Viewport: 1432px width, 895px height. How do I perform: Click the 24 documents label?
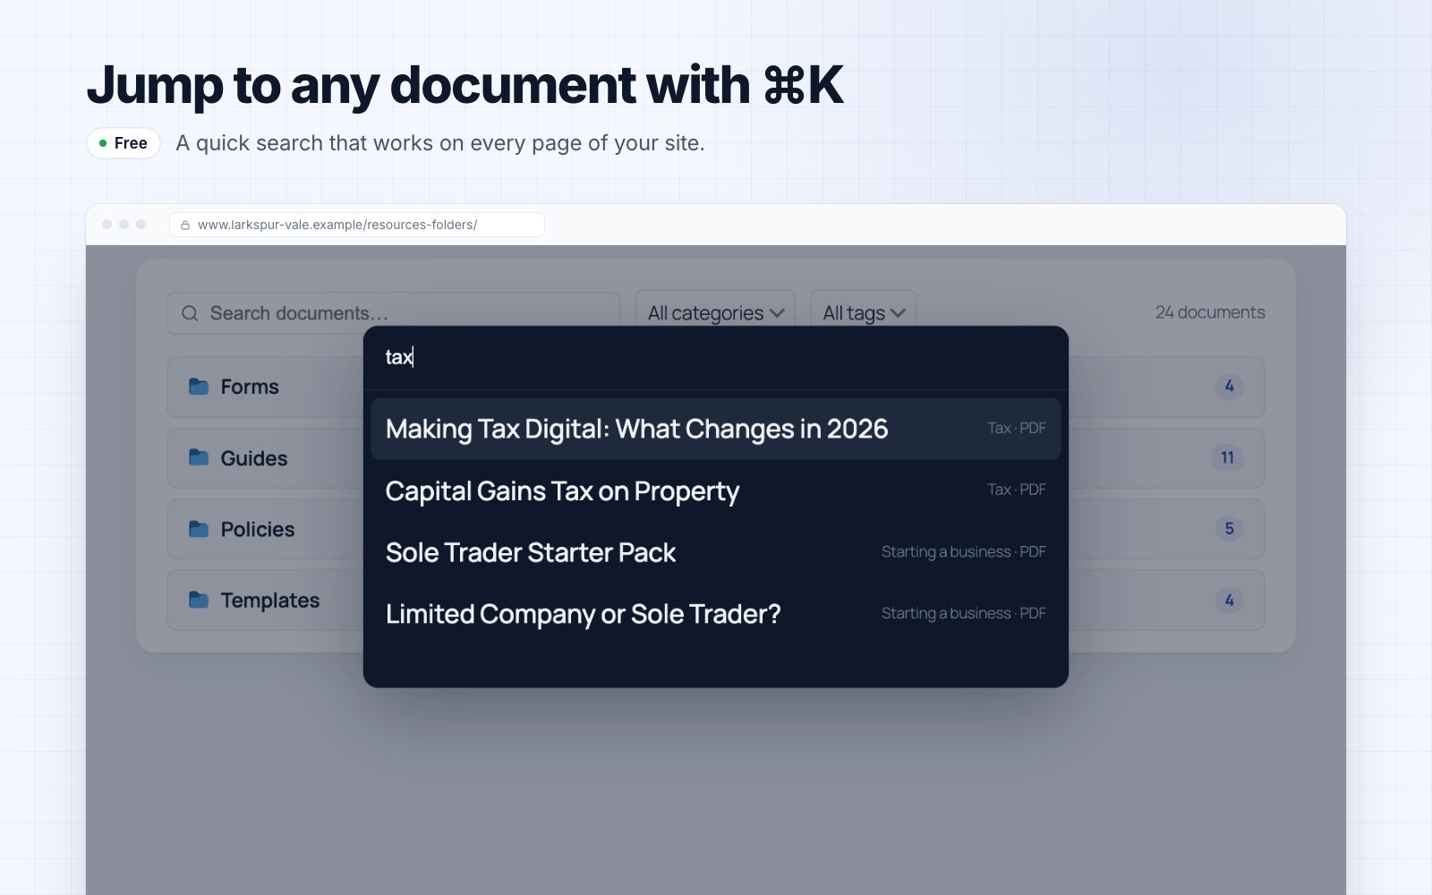pyautogui.click(x=1210, y=312)
